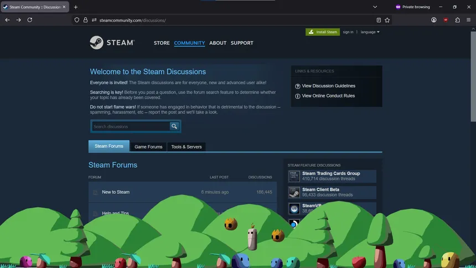Screen dimensions: 476x268
Task: Expand the list all tabs chevron
Action: [375, 7]
